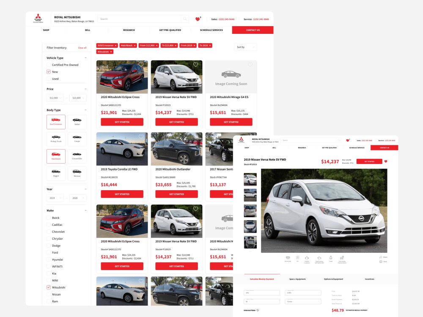Open favorites heart icon in listing header

tap(198, 19)
